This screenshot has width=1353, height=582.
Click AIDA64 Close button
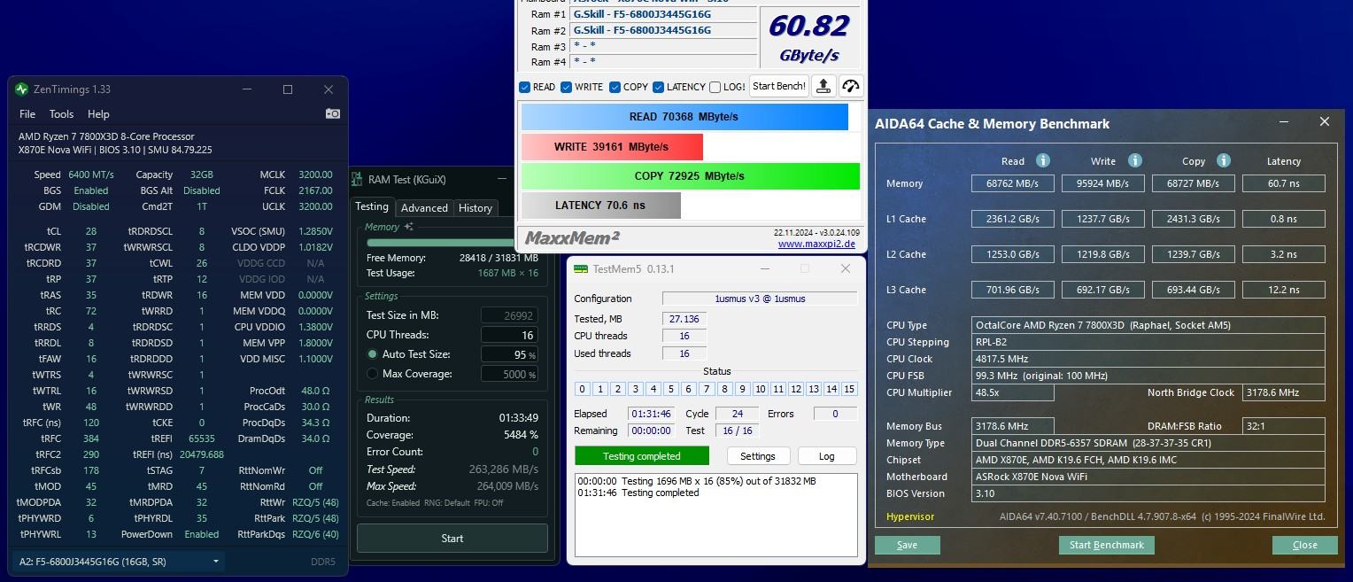click(1305, 545)
